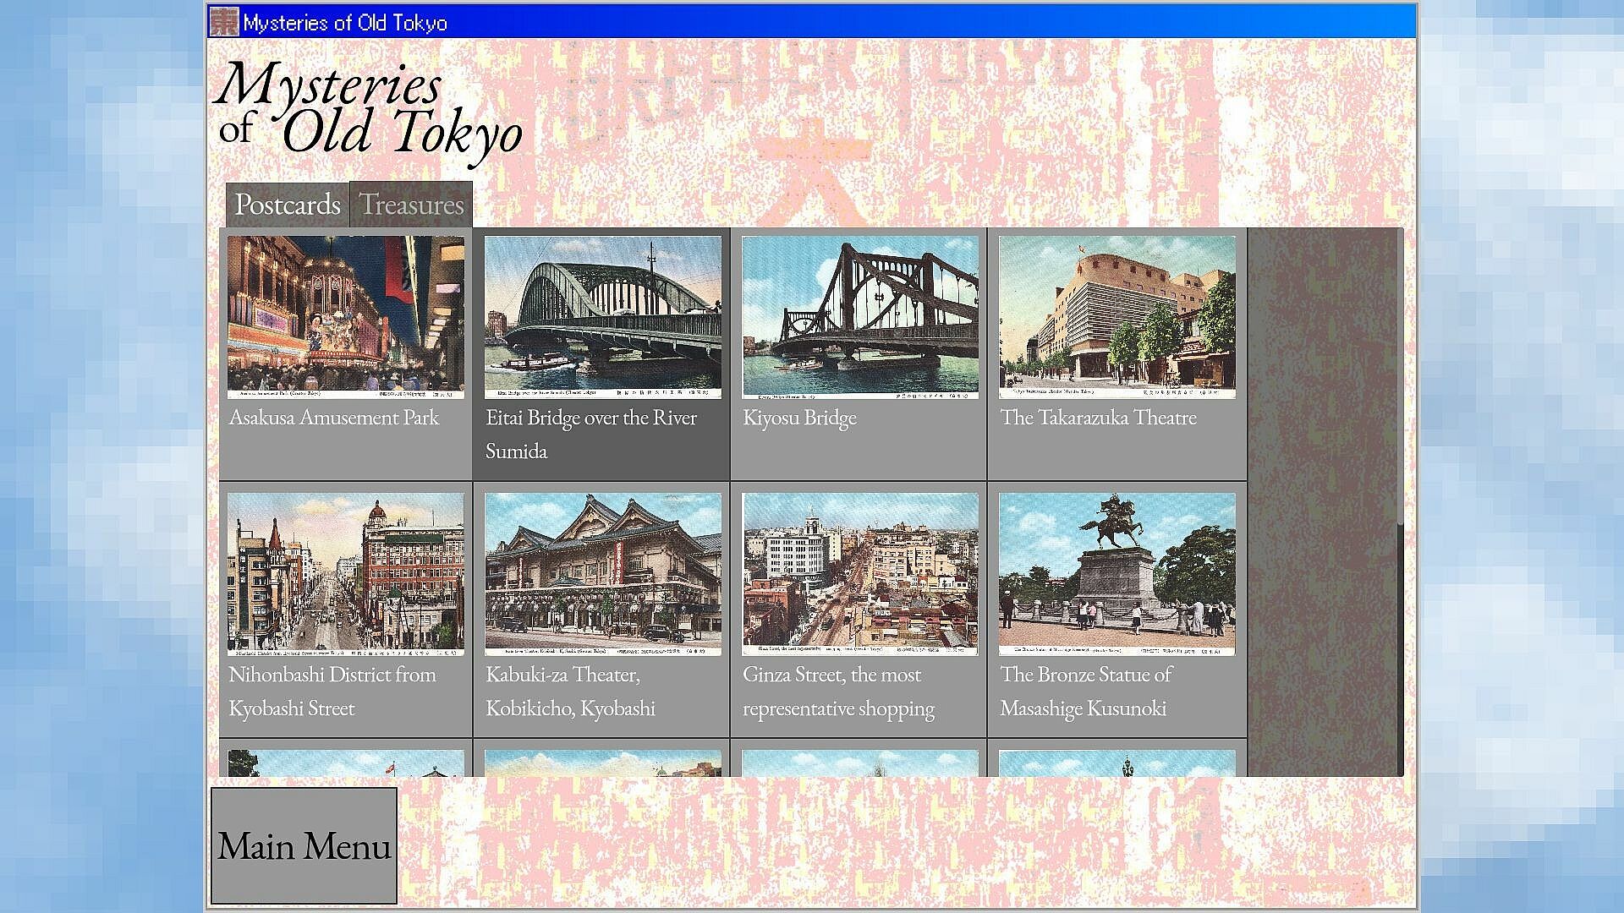Open the partially visible bottom-left postcard
Screen dimensions: 1624x913
coord(345,763)
